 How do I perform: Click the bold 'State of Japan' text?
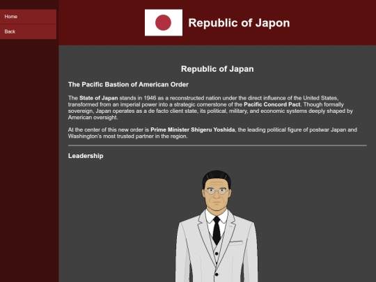tap(99, 98)
